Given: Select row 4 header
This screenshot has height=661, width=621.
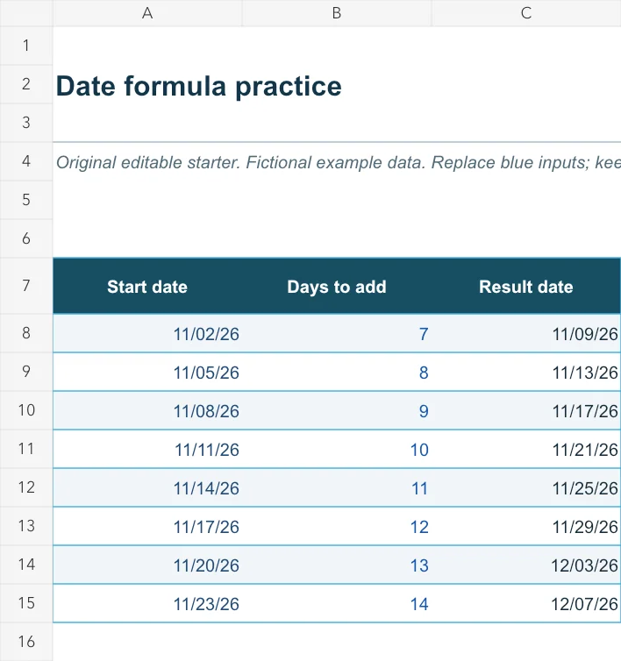Looking at the screenshot, I should point(26,161).
